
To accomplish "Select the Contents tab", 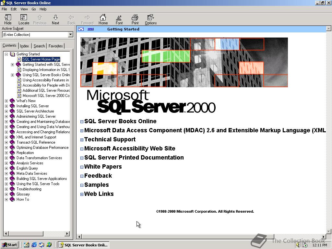I will pos(9,45).
